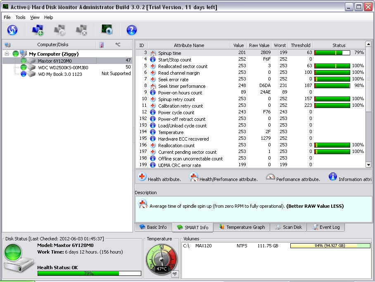Open the monitor preferences toolbar icon

(107, 30)
